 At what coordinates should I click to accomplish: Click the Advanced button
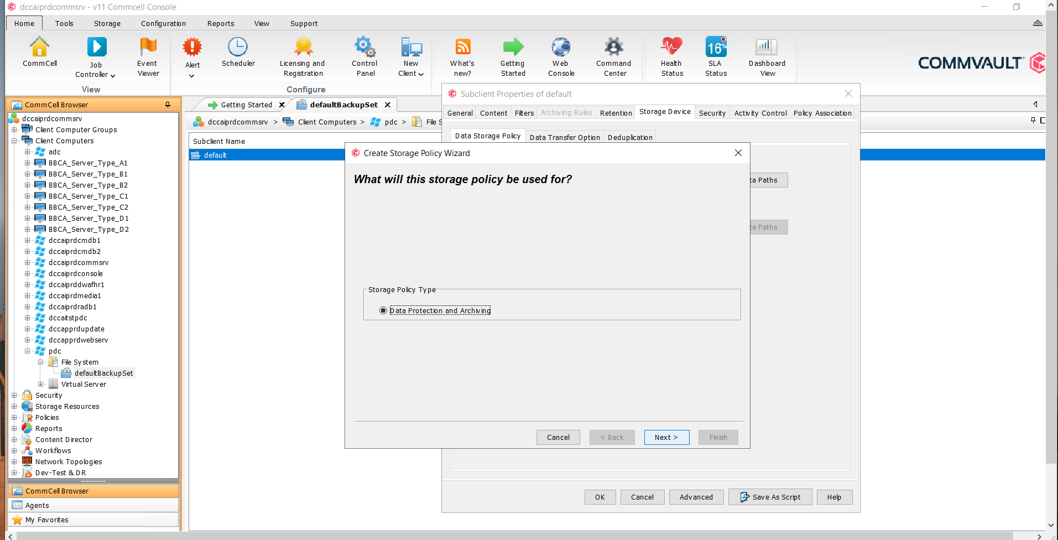(696, 497)
